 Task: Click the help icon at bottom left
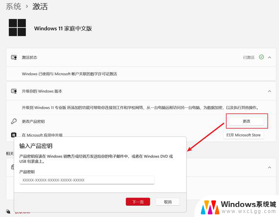point(8,211)
